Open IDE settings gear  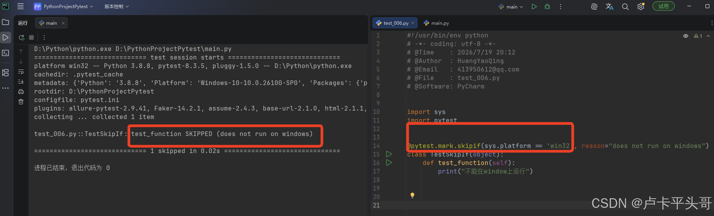coord(641,7)
